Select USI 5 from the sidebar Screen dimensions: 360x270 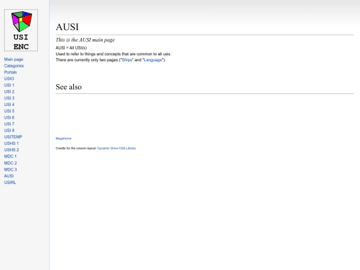(x=9, y=111)
